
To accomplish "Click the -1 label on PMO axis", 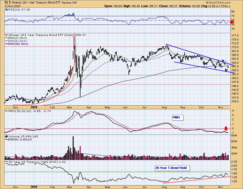I will [x=232, y=133].
